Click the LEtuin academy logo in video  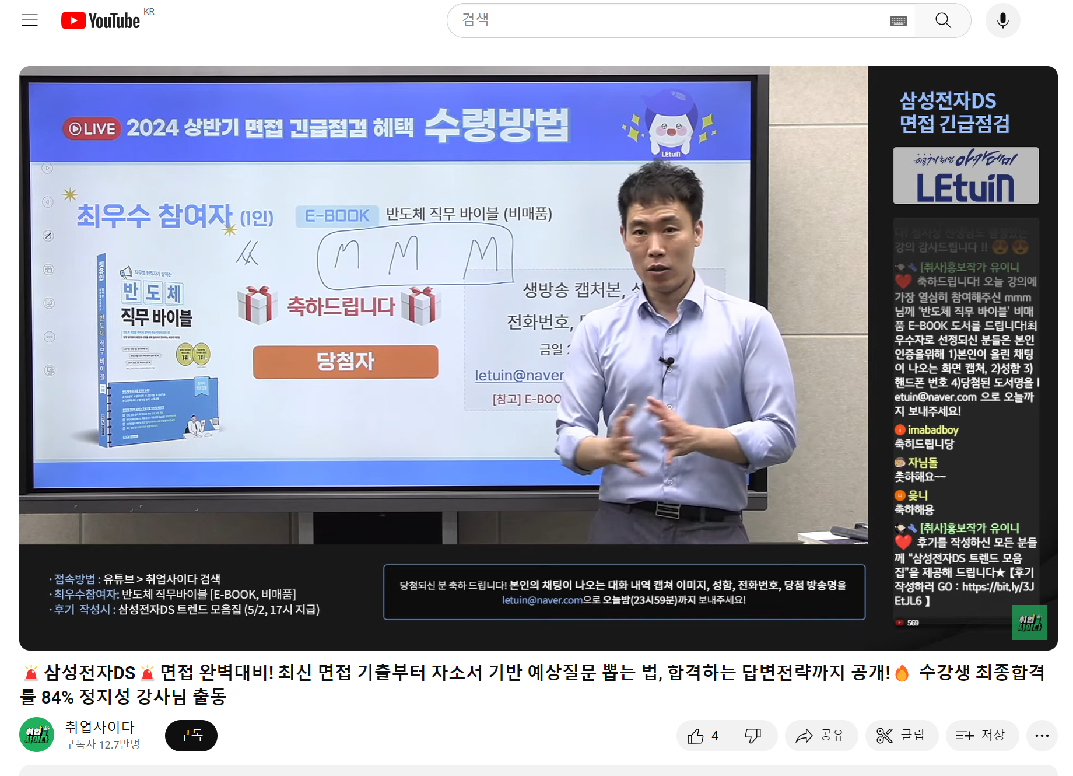click(966, 176)
